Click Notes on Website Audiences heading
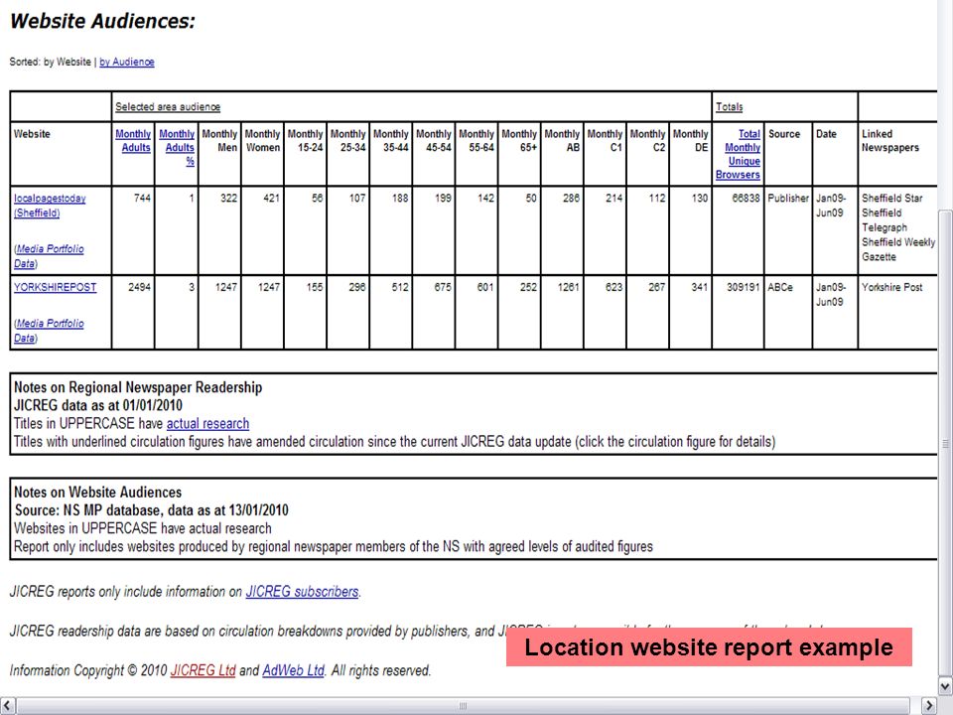This screenshot has width=953, height=715. (98, 492)
